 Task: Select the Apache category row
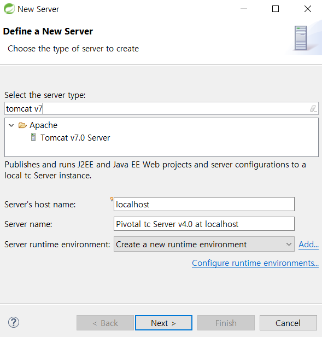43,125
